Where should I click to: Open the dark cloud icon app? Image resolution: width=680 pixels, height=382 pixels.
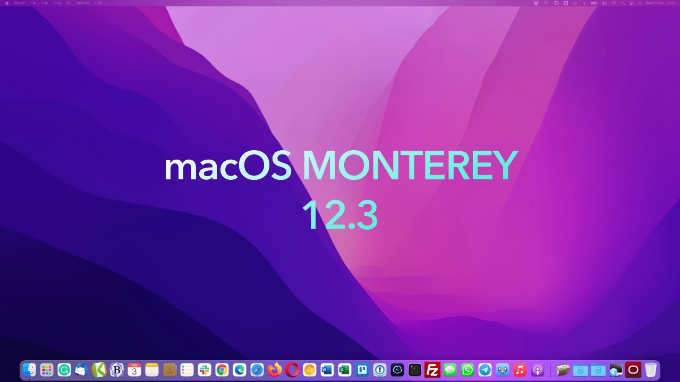pyautogui.click(x=397, y=370)
